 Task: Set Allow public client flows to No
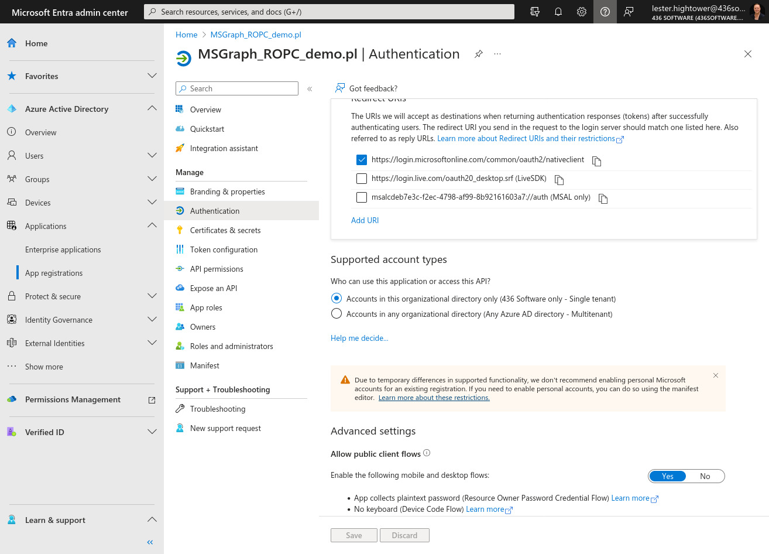pos(705,476)
